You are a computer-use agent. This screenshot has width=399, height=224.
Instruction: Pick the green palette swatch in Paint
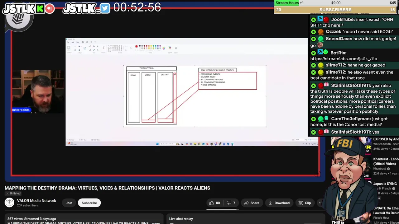tap(153, 46)
